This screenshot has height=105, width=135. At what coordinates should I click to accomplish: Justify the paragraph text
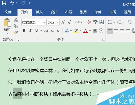(x=128, y=31)
